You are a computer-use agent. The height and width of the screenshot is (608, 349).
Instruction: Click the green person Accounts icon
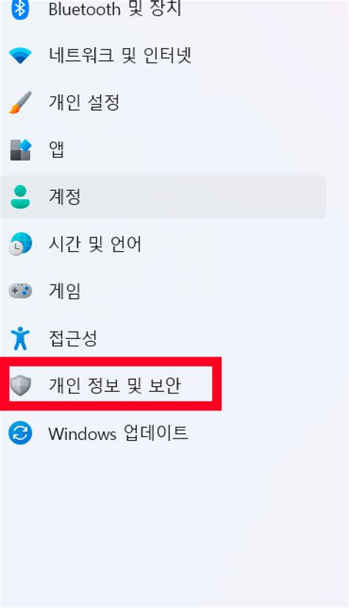coord(20,197)
